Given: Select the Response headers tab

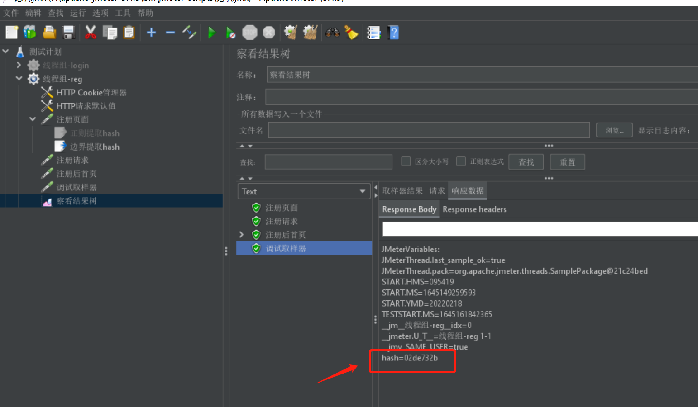Looking at the screenshot, I should pos(474,209).
